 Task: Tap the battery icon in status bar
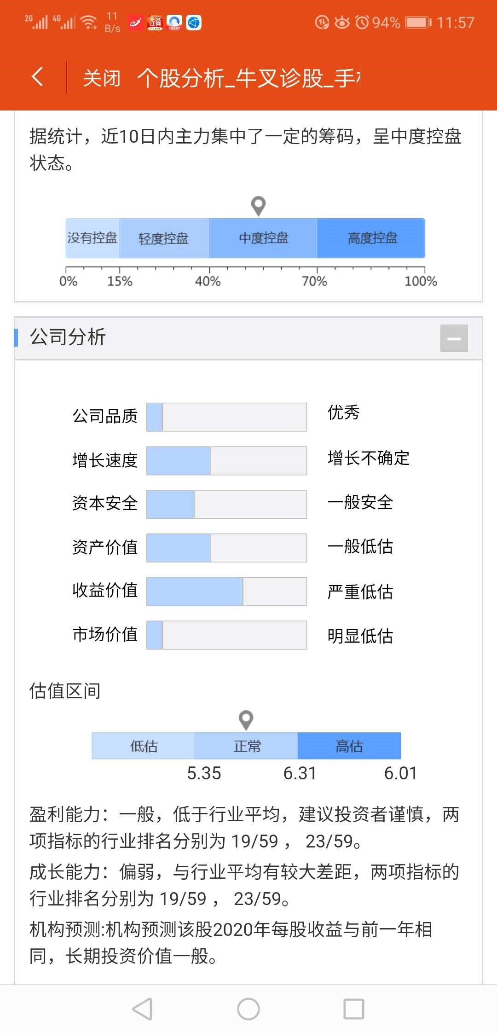tap(418, 22)
